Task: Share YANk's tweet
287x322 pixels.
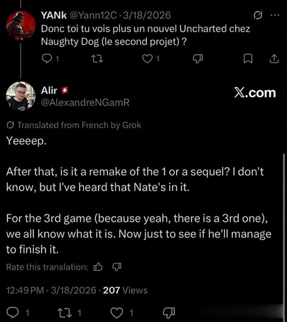Action: pos(274,59)
